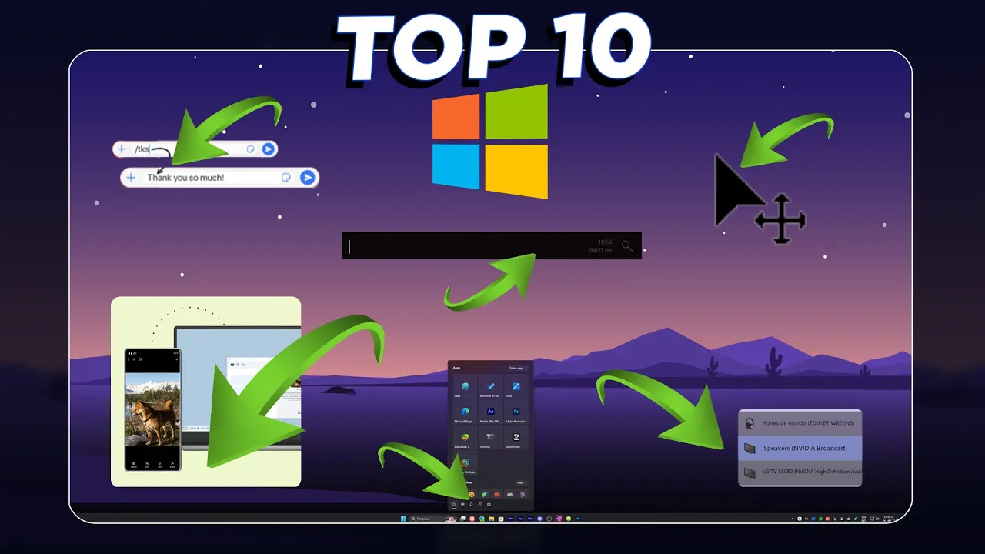
Task: Select LG TV SSCR2 audio output
Action: pyautogui.click(x=800, y=472)
